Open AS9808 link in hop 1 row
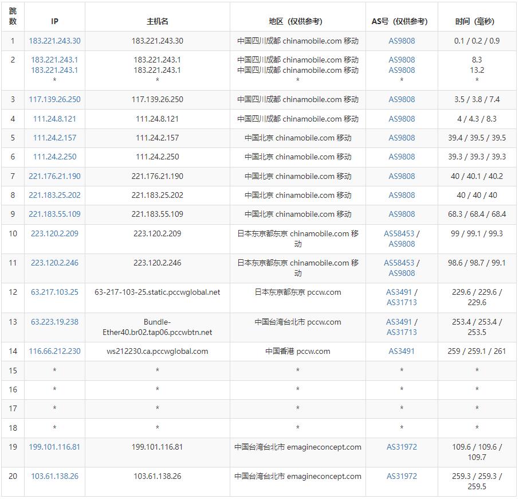Viewport: 519px width, 499px height. click(x=402, y=41)
